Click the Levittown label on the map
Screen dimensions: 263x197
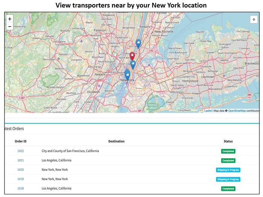coord(208,77)
